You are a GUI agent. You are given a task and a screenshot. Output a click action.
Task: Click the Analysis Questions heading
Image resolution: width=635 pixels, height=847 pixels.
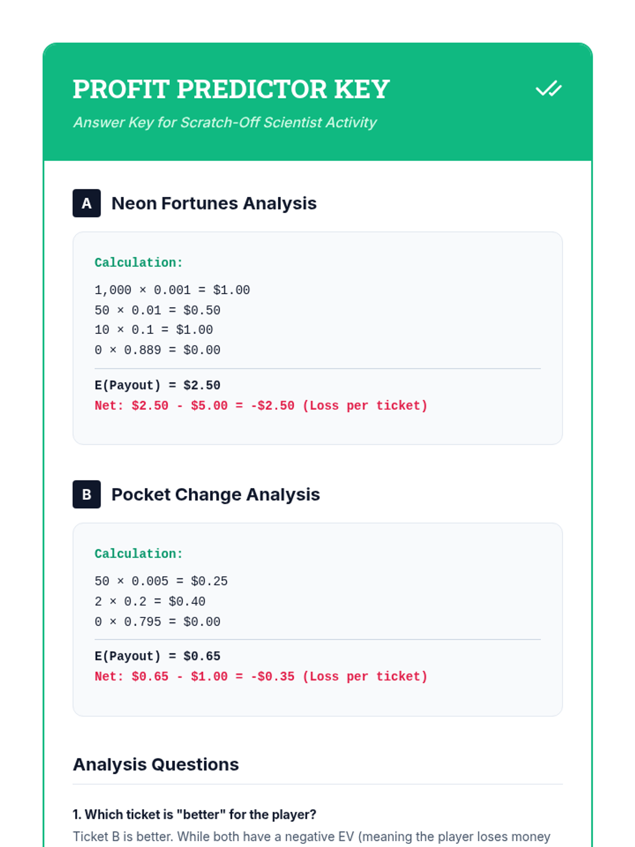pyautogui.click(x=156, y=764)
